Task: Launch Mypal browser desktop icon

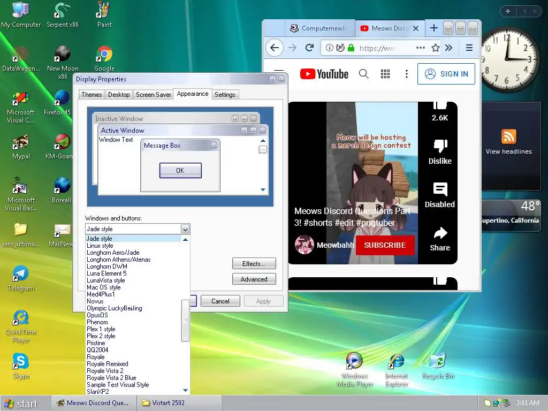Action: click(21, 147)
